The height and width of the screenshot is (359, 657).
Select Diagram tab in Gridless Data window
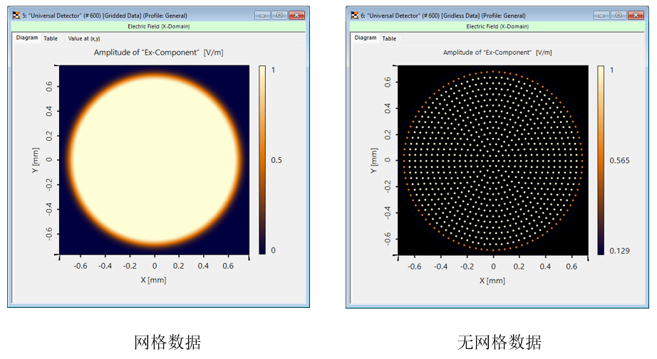(366, 38)
